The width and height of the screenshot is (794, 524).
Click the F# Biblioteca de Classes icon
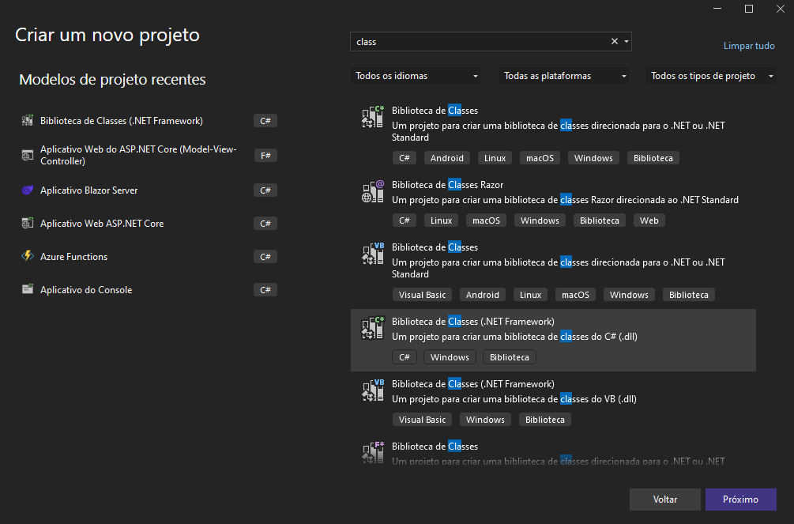[373, 452]
